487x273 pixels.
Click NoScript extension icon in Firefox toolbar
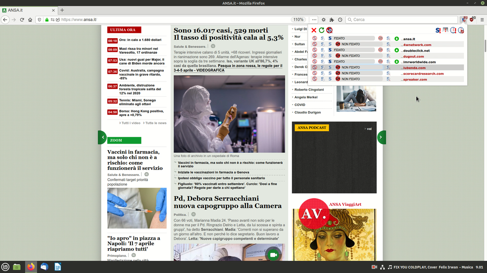[x=463, y=20]
